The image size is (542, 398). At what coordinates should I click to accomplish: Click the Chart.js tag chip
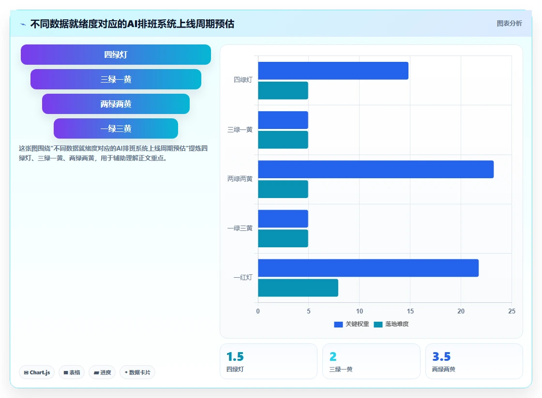pyautogui.click(x=37, y=372)
